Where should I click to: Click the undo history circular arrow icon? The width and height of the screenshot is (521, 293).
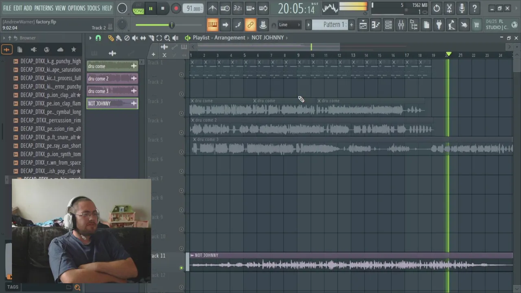(436, 8)
